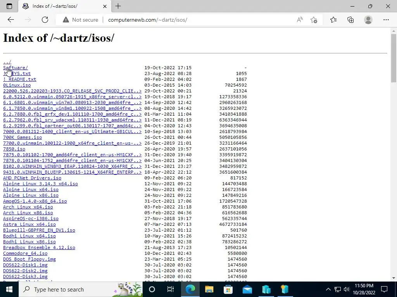Viewport: 397px width, 297px height.
Task: Switch to Microsoft Edge on the taskbar
Action: point(190,289)
